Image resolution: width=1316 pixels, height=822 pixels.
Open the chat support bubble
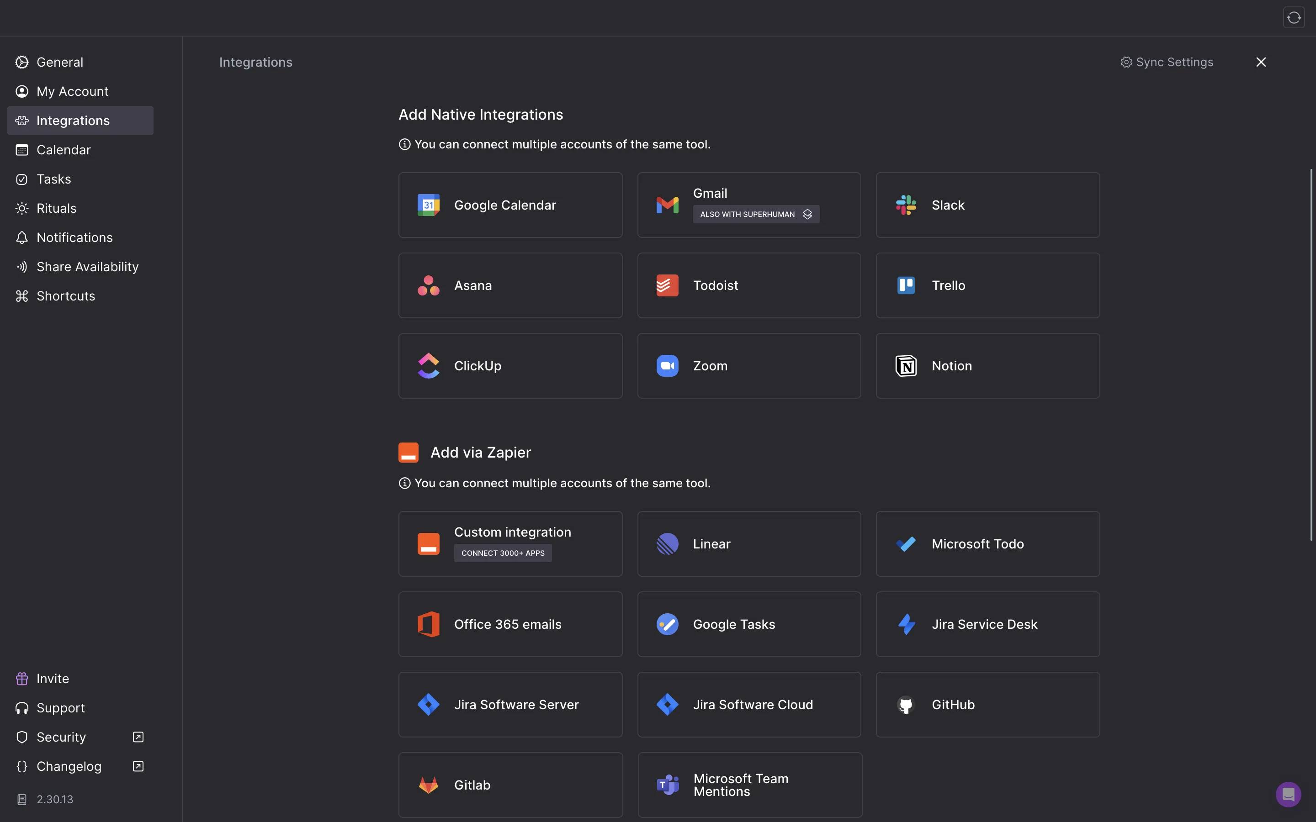click(1288, 795)
